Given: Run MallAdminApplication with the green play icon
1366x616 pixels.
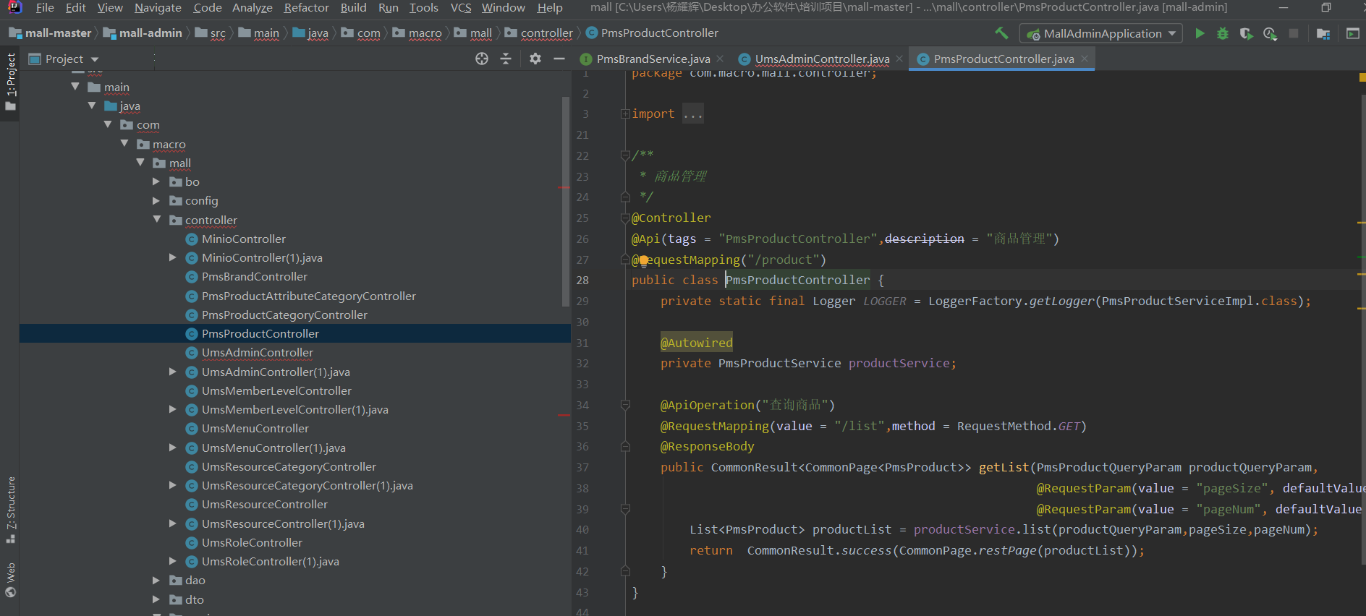Looking at the screenshot, I should [1200, 33].
